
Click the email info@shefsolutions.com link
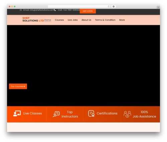[x=38, y=10]
